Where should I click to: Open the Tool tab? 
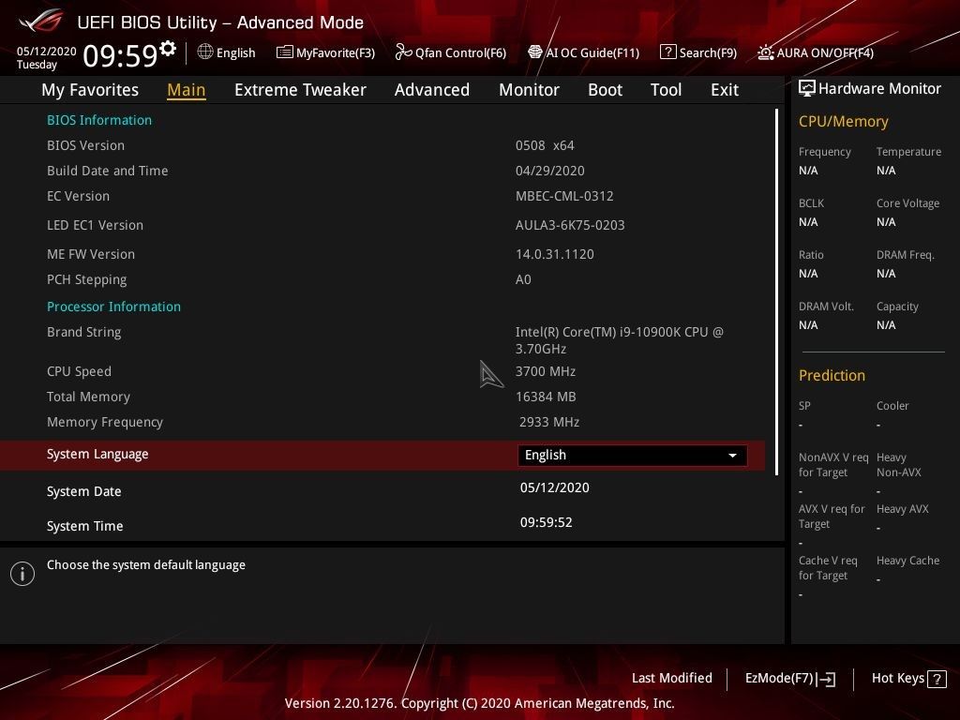(667, 90)
